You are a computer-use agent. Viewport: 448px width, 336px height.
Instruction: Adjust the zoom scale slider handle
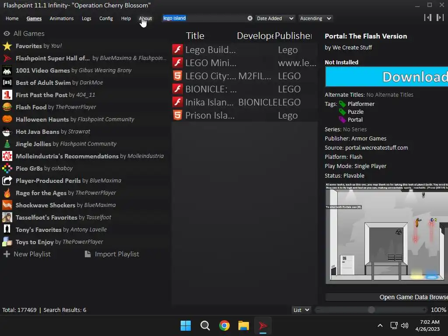pyautogui.click(x=371, y=310)
